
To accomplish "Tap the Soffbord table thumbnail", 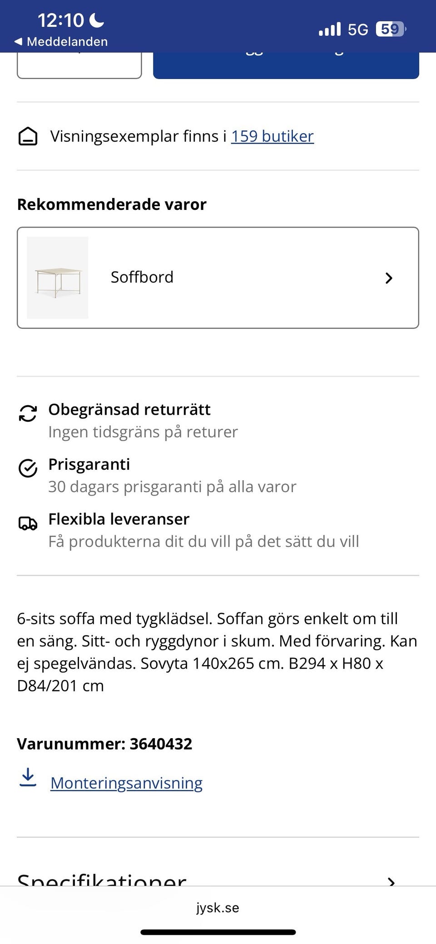I will pos(58,278).
